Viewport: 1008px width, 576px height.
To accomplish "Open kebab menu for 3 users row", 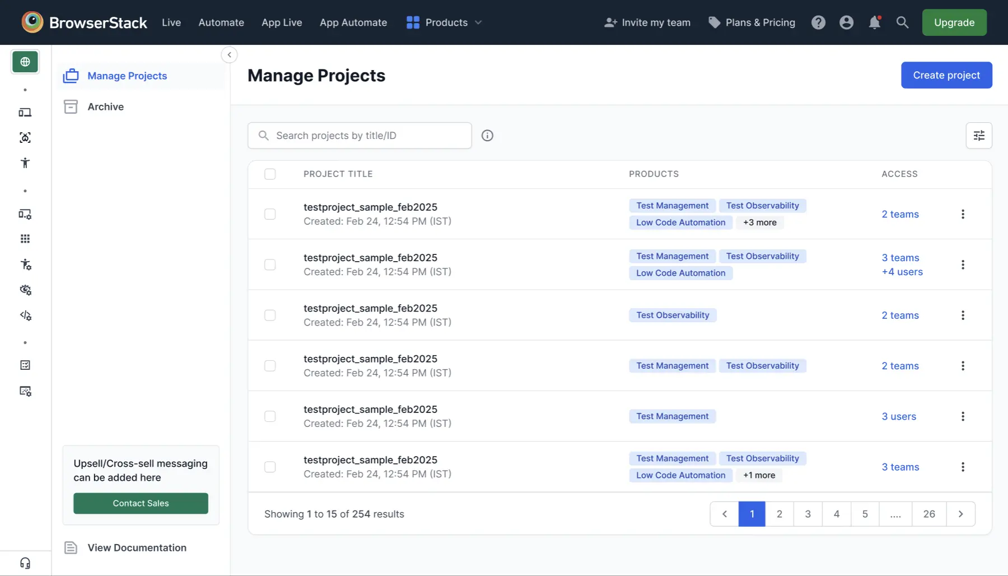I will (x=963, y=416).
